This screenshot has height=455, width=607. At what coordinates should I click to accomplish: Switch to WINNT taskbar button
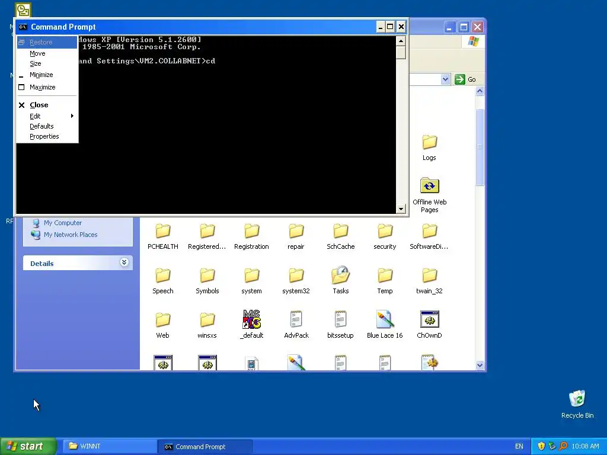(109, 447)
